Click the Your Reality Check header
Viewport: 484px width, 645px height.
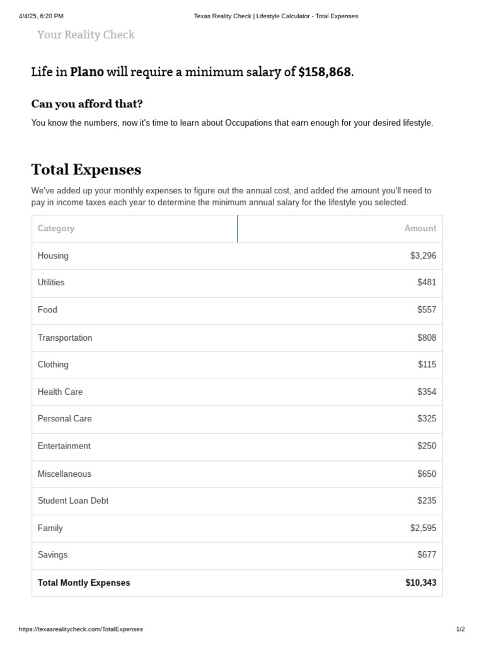tap(86, 35)
